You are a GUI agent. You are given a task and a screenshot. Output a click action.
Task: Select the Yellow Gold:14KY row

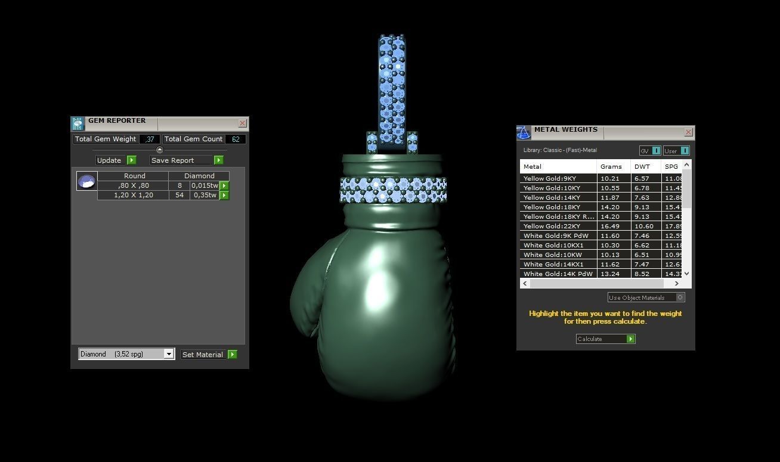coord(601,197)
